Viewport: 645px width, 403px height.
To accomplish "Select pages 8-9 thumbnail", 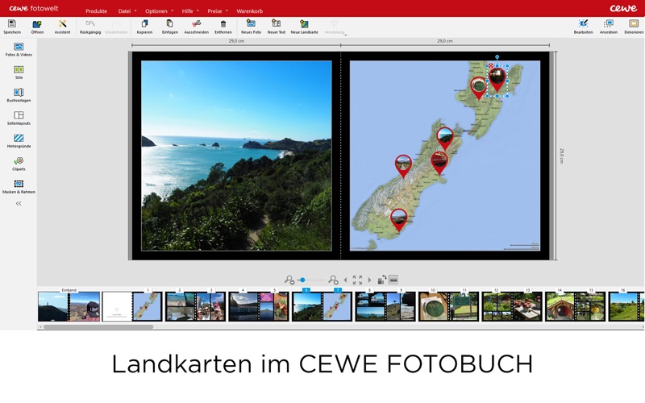I will 385,306.
